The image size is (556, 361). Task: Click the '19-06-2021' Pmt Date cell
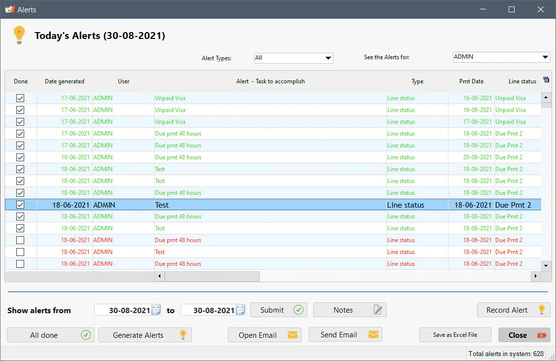[477, 145]
